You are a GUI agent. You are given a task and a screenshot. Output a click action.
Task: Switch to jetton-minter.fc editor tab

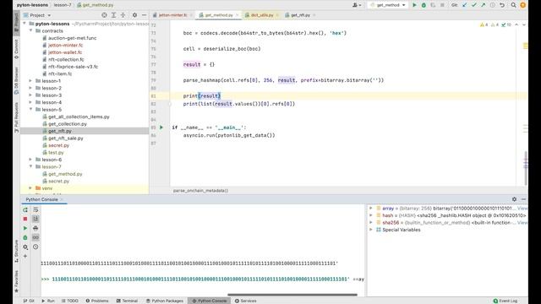coord(172,15)
